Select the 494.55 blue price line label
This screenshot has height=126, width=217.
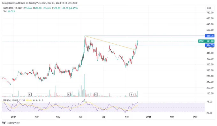pos(210,45)
